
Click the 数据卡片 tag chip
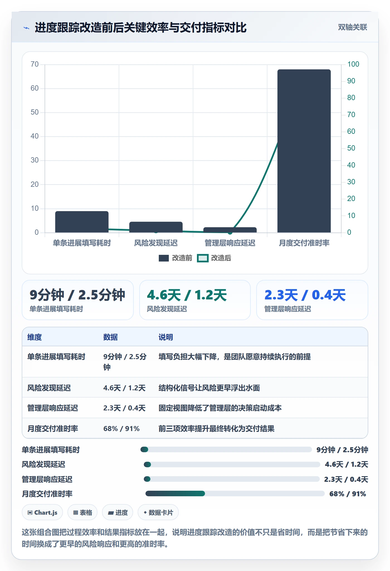click(158, 512)
